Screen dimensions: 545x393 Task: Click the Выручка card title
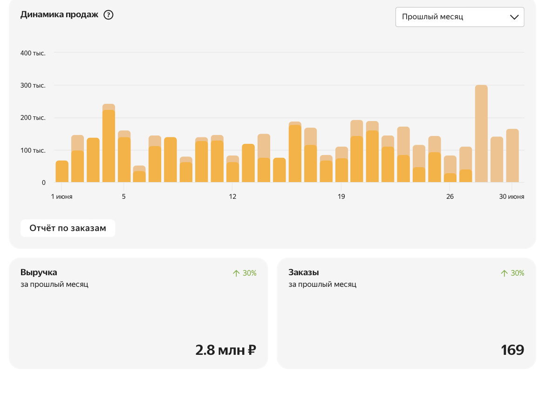pyautogui.click(x=39, y=272)
